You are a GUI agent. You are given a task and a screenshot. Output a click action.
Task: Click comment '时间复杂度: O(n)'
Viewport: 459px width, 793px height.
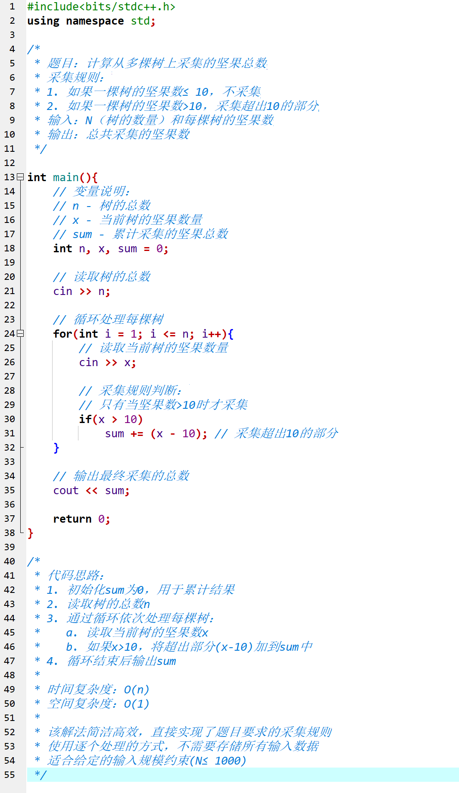98,690
